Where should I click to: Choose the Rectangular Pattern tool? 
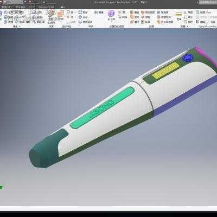[83, 12]
